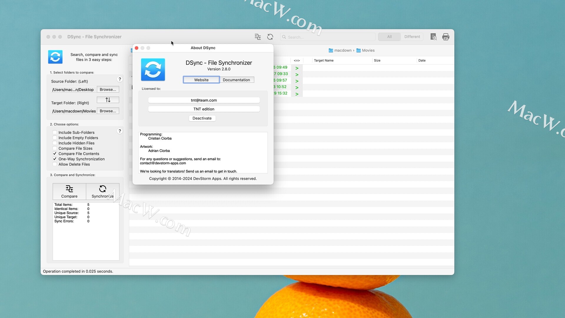Image resolution: width=565 pixels, height=318 pixels.
Task: Open the report preview icon in toolbar
Action: (433, 37)
